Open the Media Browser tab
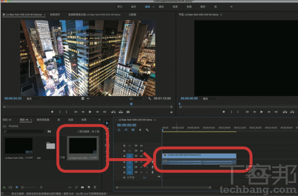The width and height of the screenshot is (298, 196). 43,120
